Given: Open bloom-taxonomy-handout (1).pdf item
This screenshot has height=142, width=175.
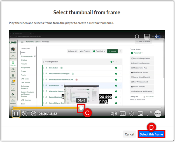Looking at the screenshot, I should [x=61, y=80].
